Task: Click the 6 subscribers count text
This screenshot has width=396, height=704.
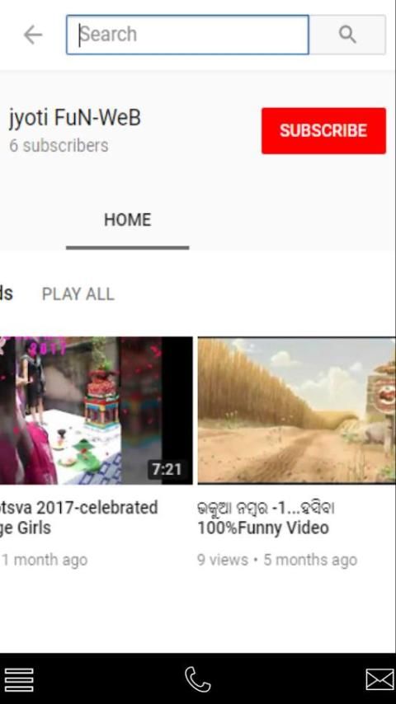Action: (x=59, y=146)
